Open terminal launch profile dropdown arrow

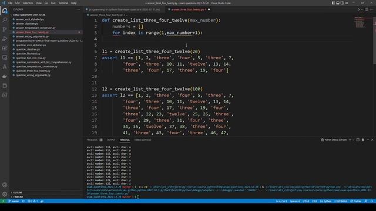point(353,139)
